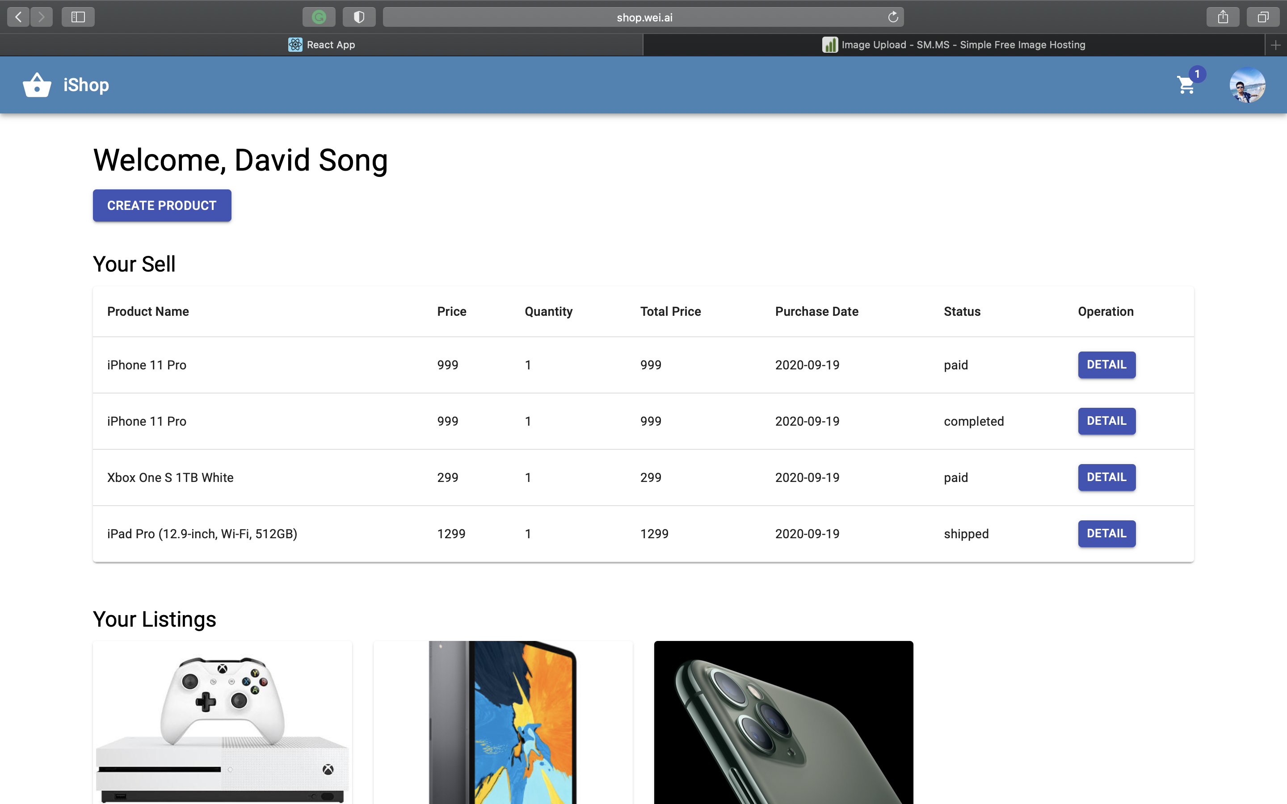Click the 'Your Listings' heading
Screen dimensions: 1287x804
154,620
